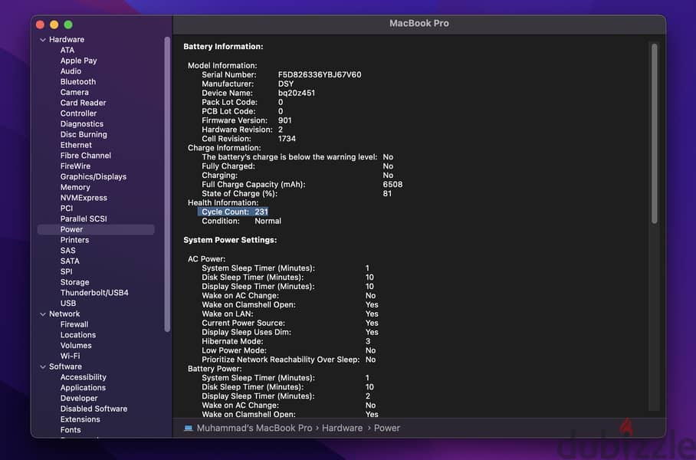Collapse the Network section chevron
Screen dimensions: 696x460
43,314
